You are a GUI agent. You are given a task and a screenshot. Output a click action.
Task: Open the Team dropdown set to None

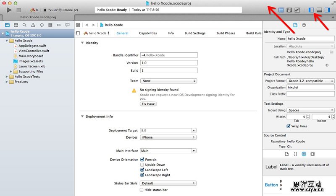pyautogui.click(x=168, y=81)
